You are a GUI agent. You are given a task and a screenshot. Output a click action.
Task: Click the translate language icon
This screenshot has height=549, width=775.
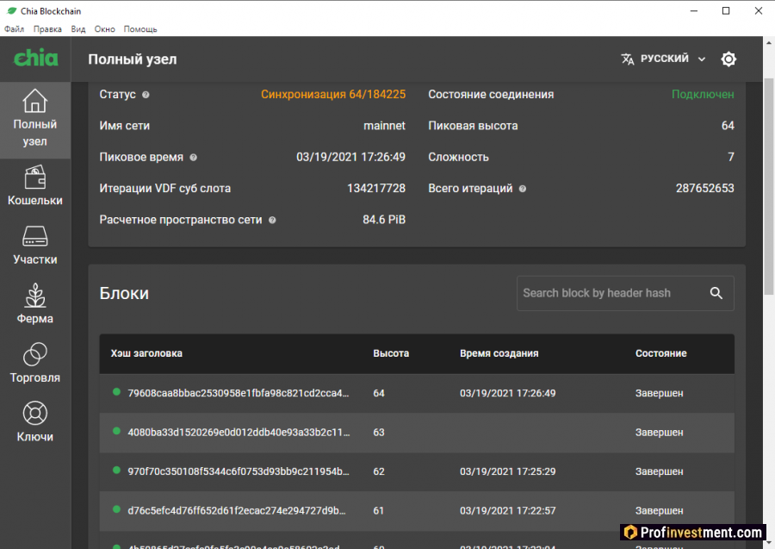(627, 59)
